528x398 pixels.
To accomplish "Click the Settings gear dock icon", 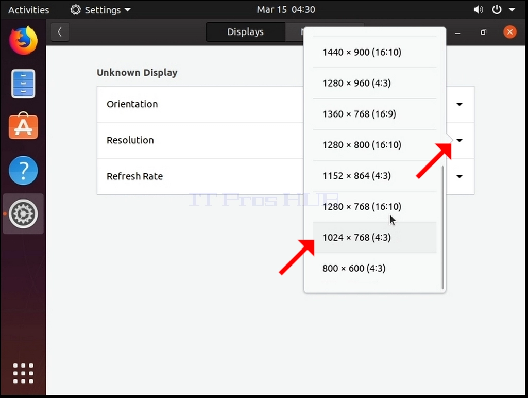I will 23,213.
